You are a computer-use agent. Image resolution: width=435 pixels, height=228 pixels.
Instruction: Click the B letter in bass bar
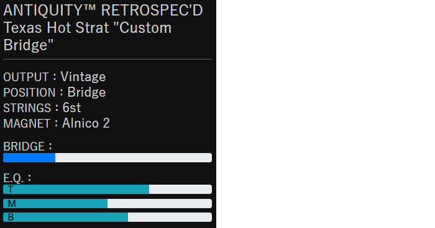(x=11, y=217)
